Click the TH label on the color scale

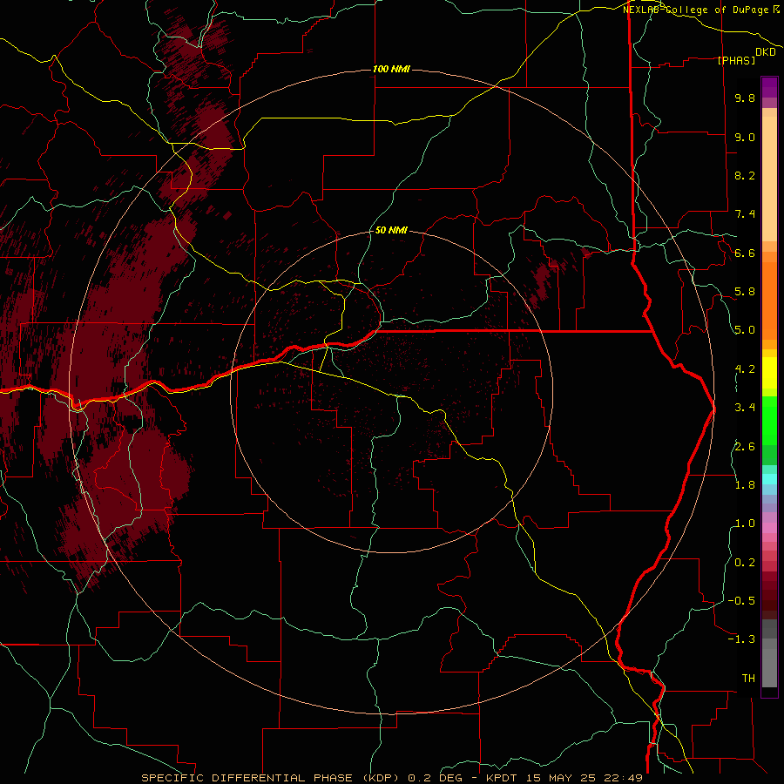click(748, 678)
